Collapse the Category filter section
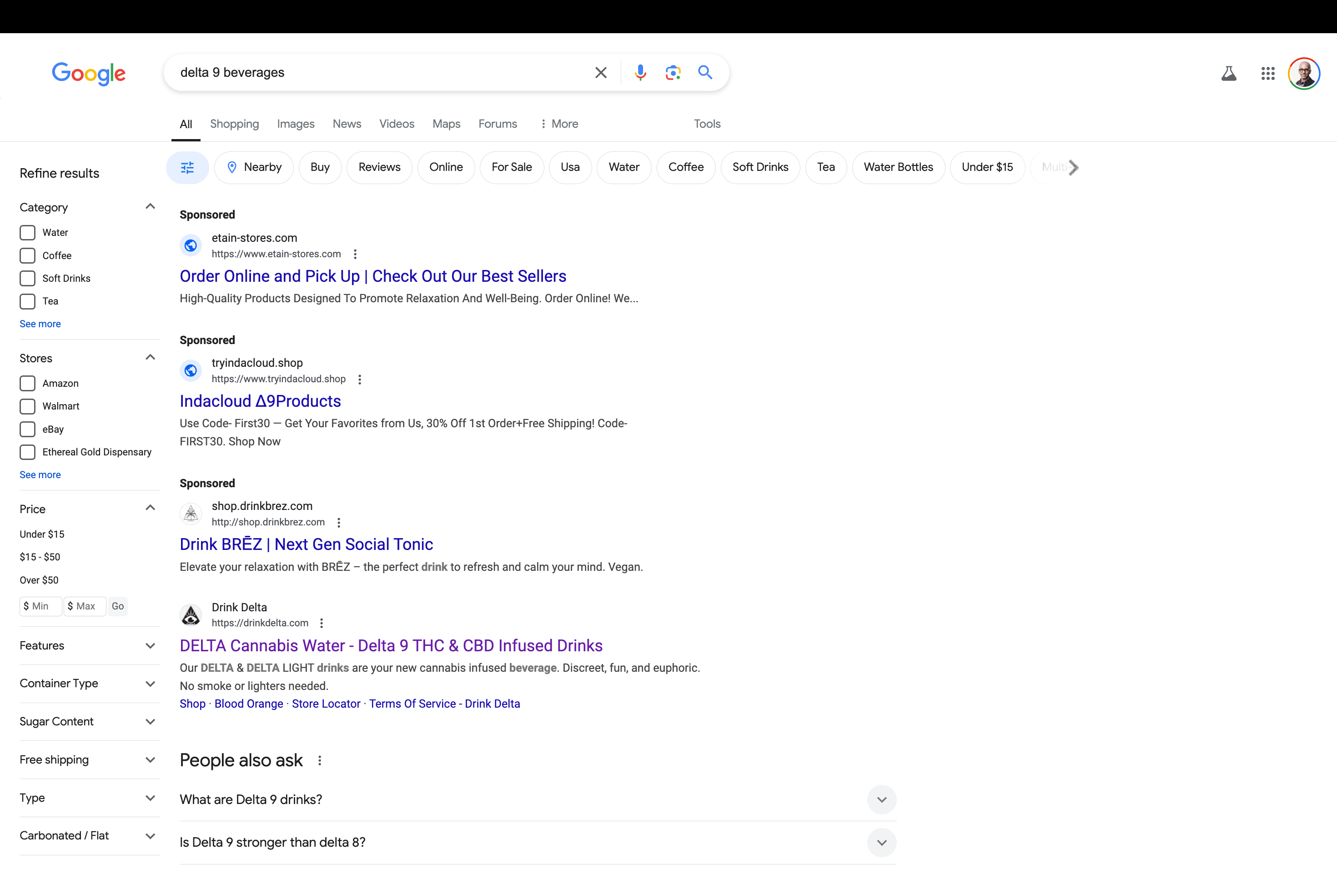The width and height of the screenshot is (1337, 869). [150, 207]
